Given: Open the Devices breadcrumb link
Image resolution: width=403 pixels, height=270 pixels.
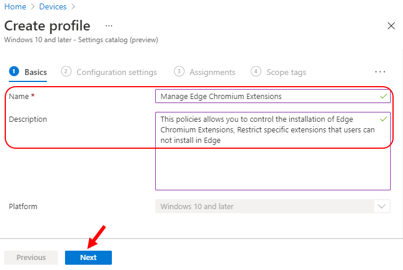Looking at the screenshot, I should coord(53,6).
